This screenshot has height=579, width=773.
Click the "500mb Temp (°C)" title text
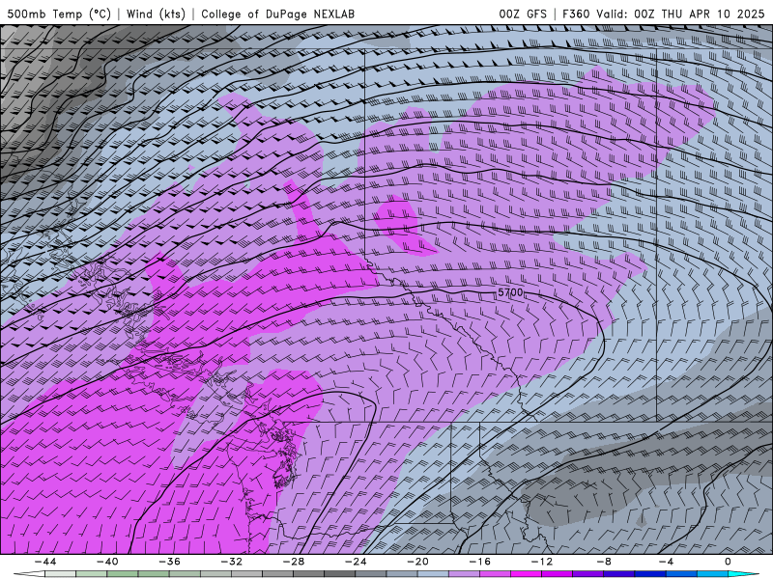[x=60, y=14]
